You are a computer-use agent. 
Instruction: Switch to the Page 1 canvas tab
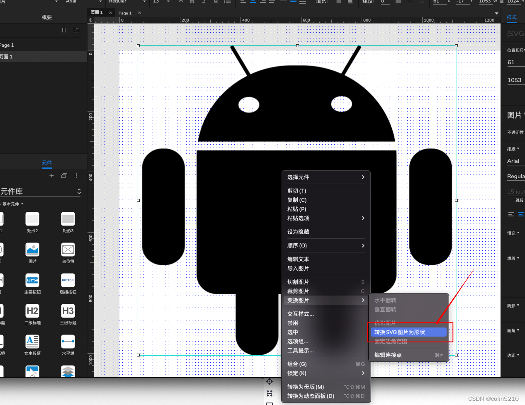[125, 13]
